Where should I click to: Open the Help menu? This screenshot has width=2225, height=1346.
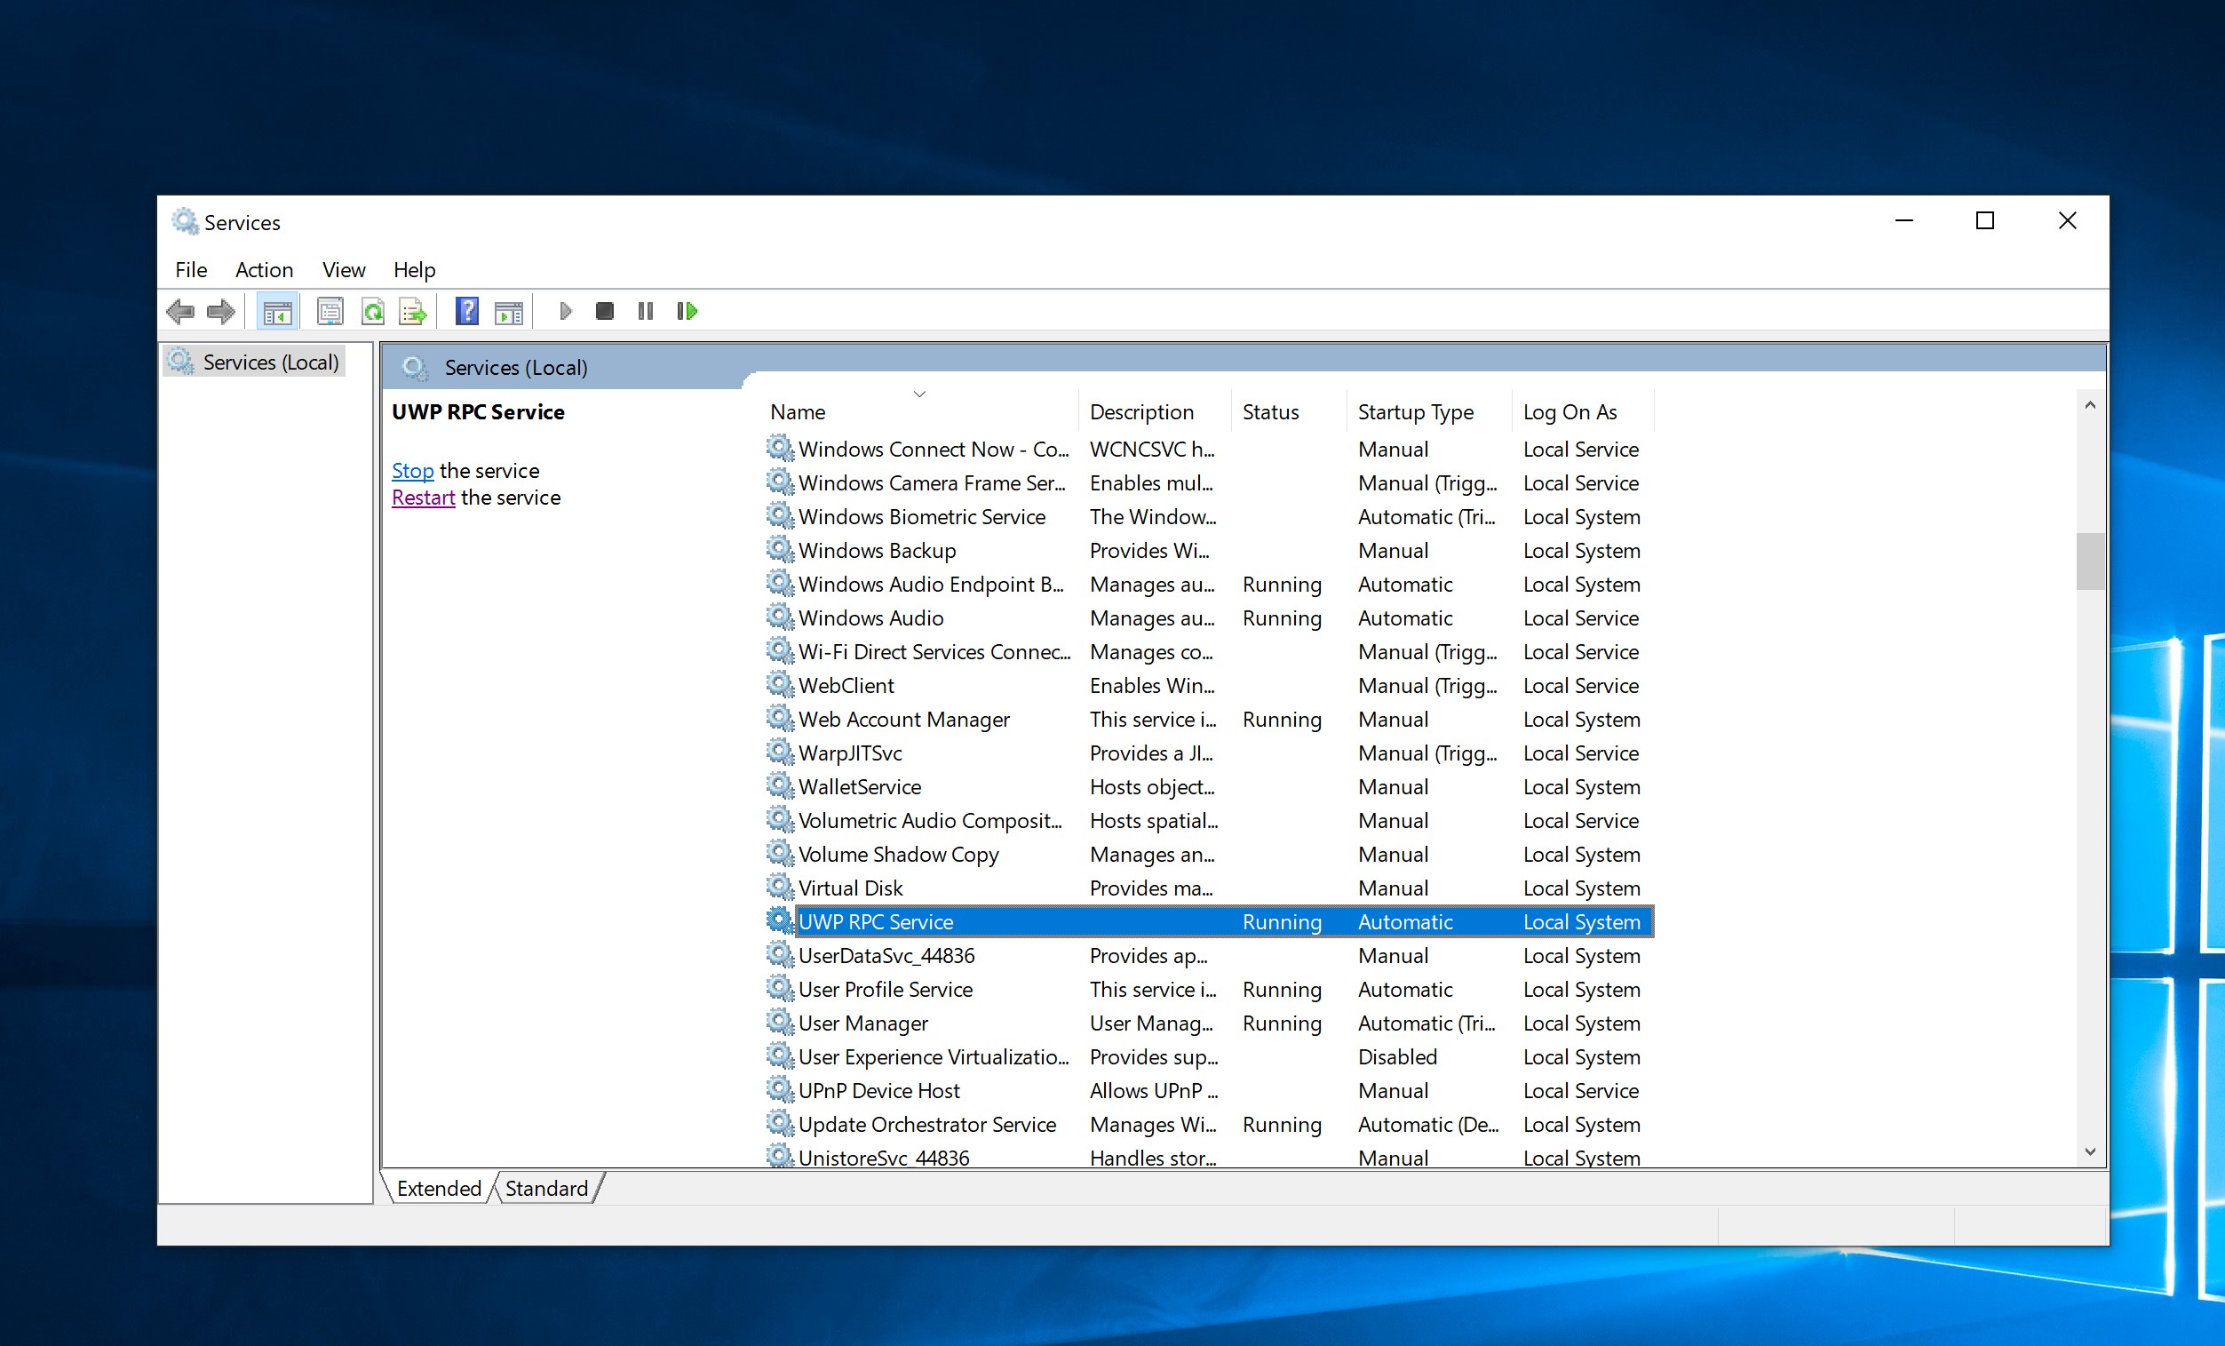[415, 269]
